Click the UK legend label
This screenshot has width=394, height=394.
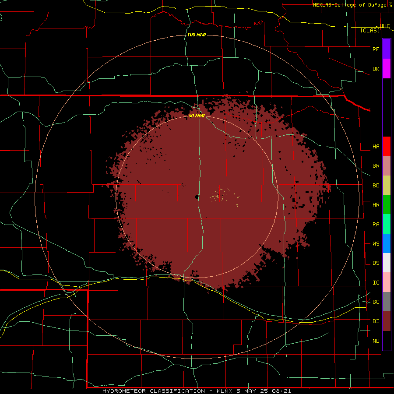[376, 69]
